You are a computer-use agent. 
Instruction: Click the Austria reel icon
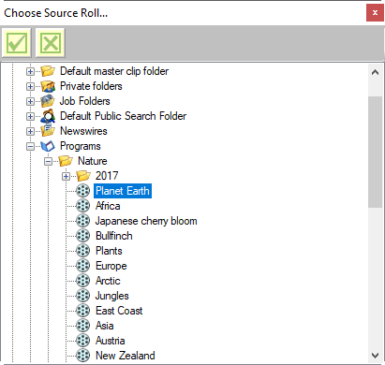tap(83, 341)
